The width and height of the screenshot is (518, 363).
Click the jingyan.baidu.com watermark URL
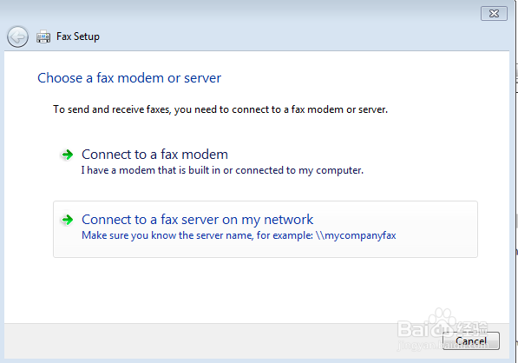click(443, 346)
